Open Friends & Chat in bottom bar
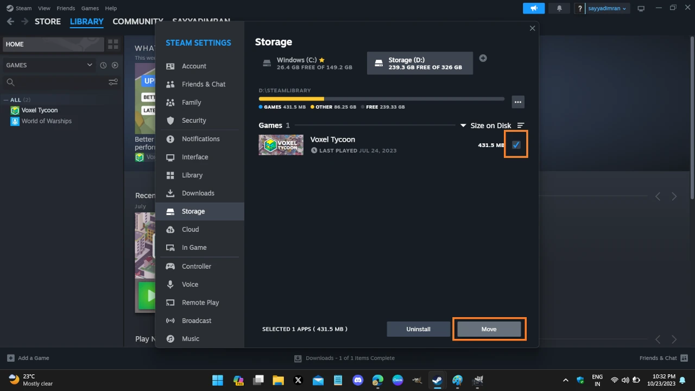Viewport: 695px width, 391px height. [664, 358]
